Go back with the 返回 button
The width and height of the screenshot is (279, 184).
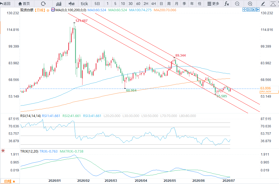pos(5,4)
